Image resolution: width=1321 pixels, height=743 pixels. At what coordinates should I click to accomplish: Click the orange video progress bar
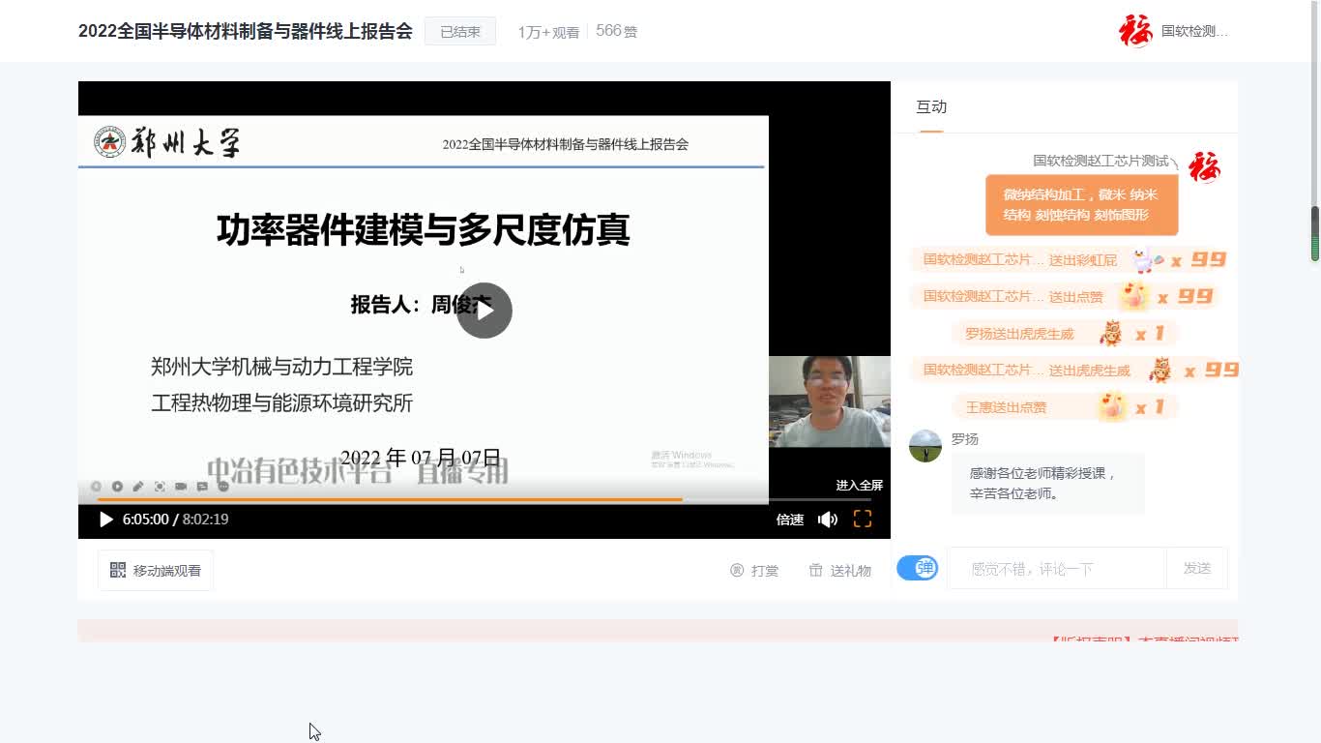pyautogui.click(x=387, y=498)
